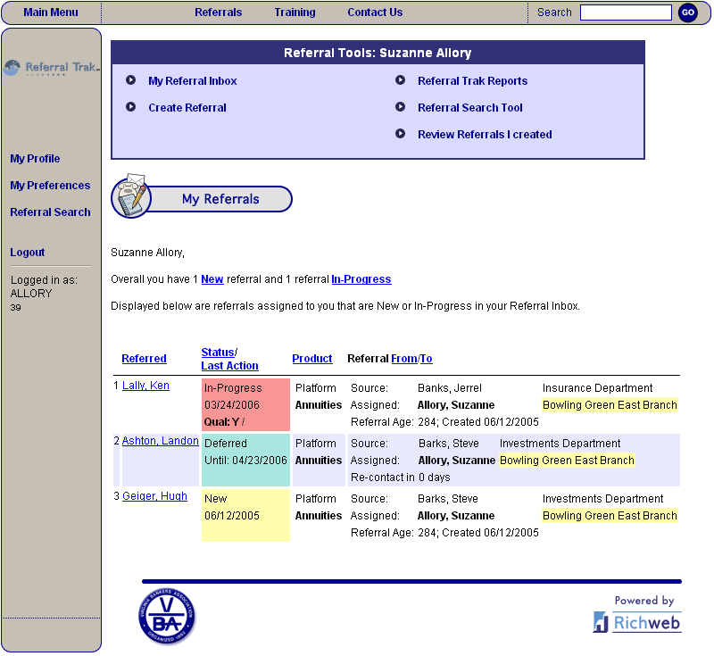Click the bullet icon beside Create Referral
This screenshot has width=714, height=656.
[130, 107]
